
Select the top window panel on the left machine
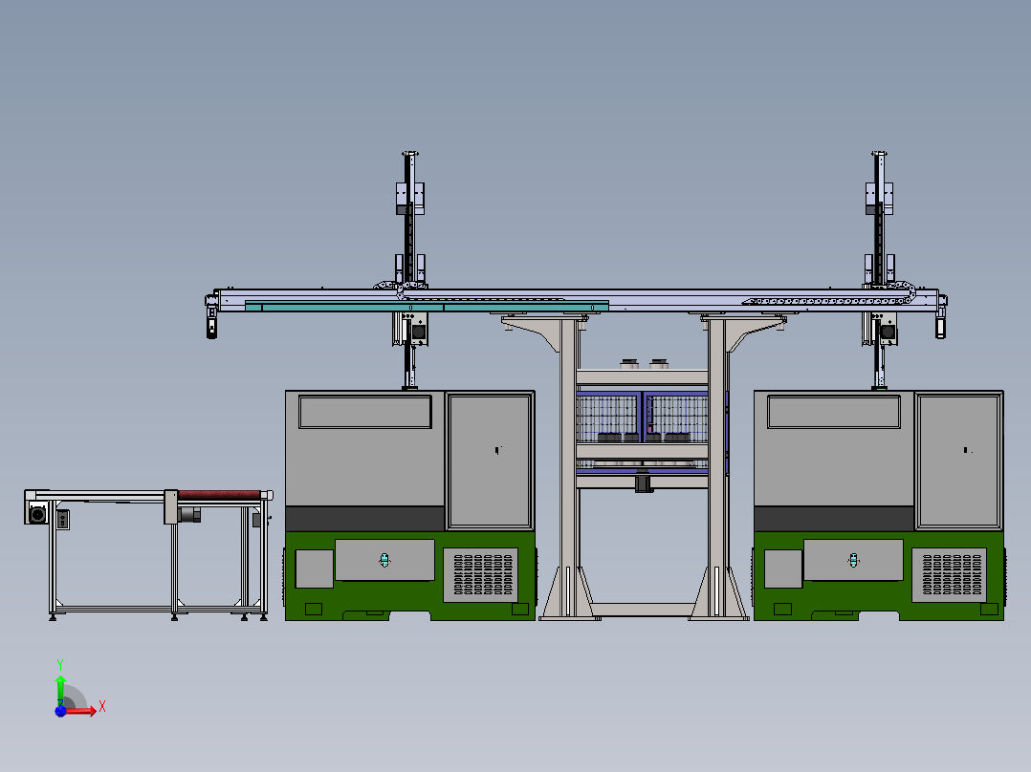point(365,412)
